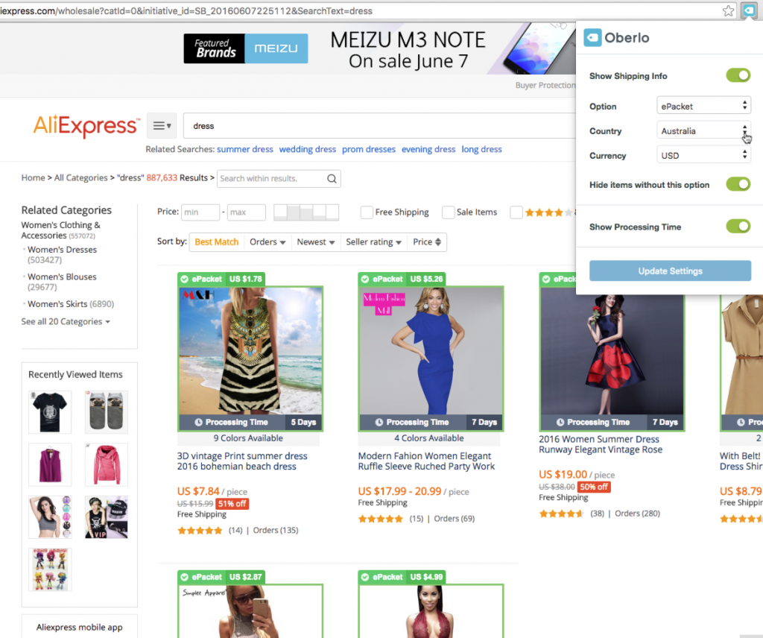Click the ePacket US $2.87 shipping badge
The width and height of the screenshot is (763, 638).
point(222,577)
